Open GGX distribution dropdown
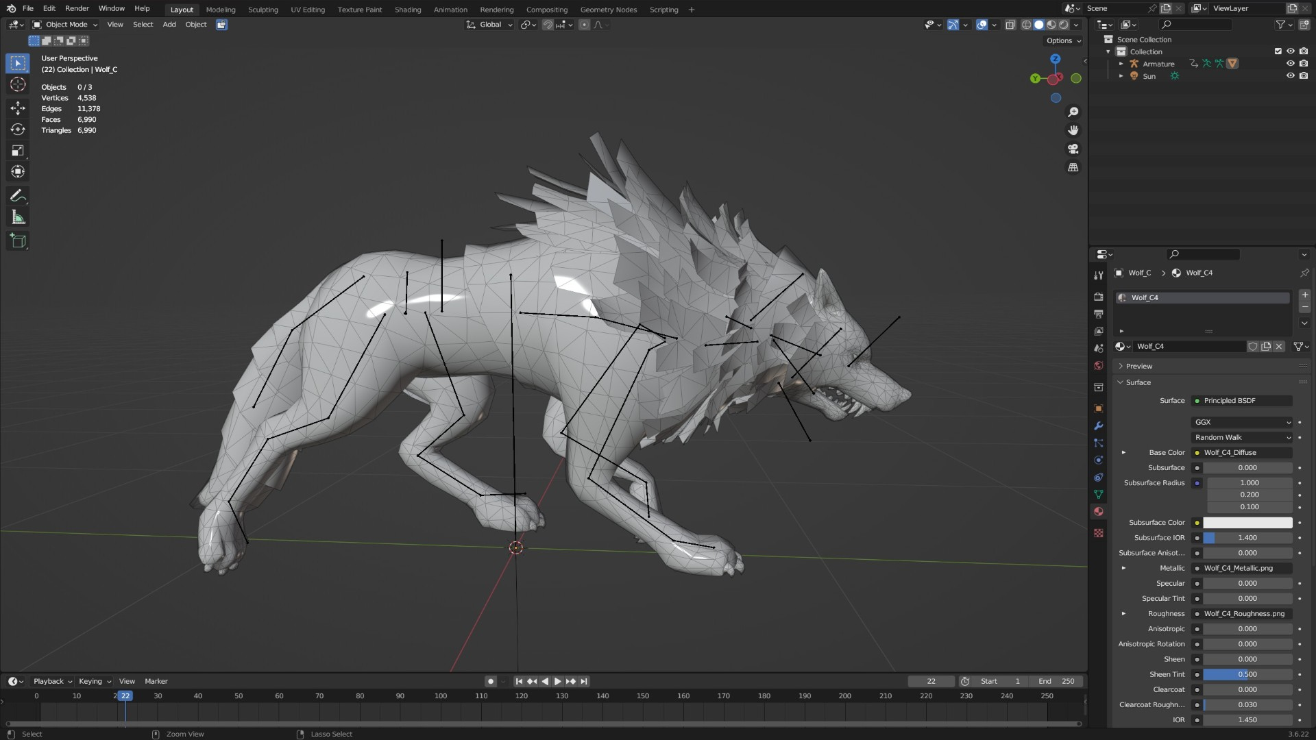 click(x=1242, y=422)
